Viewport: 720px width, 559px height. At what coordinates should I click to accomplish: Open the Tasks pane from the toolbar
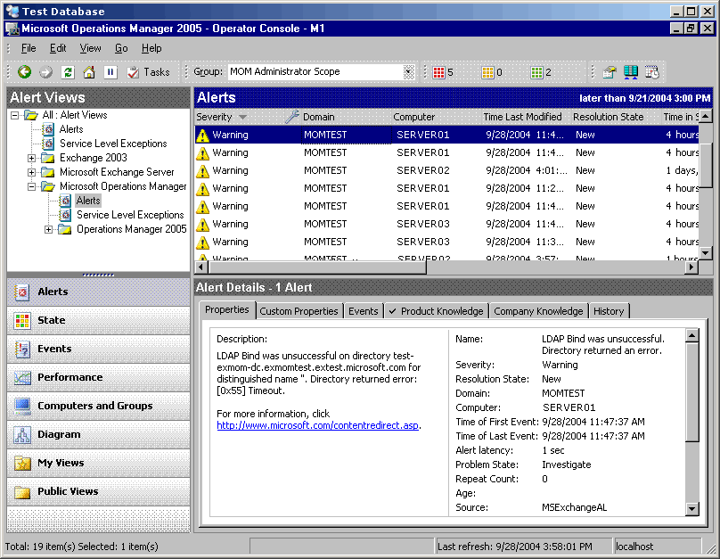[148, 72]
